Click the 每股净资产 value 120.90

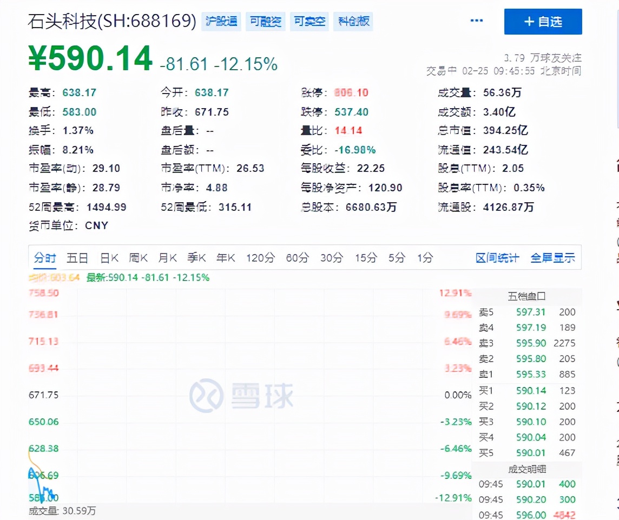click(385, 188)
